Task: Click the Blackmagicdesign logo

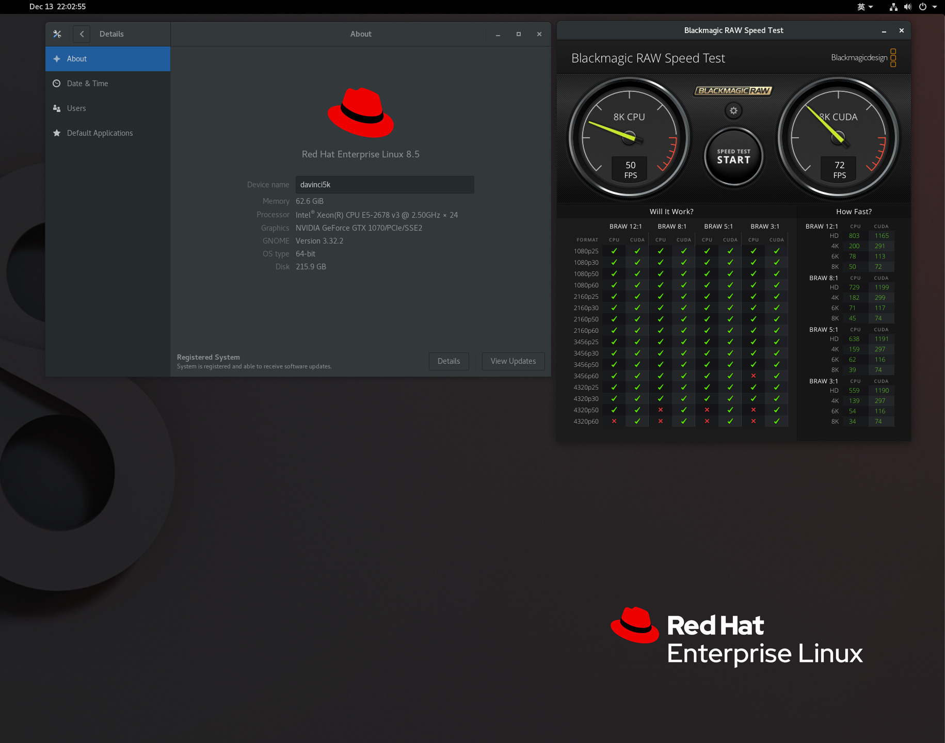Action: coord(863,58)
